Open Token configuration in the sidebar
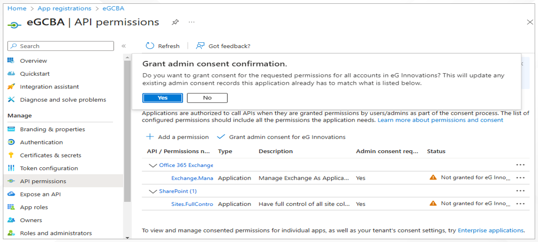Screen dimensions: 538x242 pos(49,168)
